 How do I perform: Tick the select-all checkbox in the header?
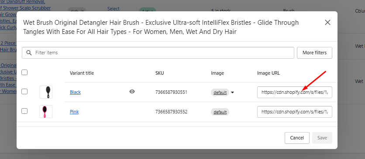(x=24, y=73)
